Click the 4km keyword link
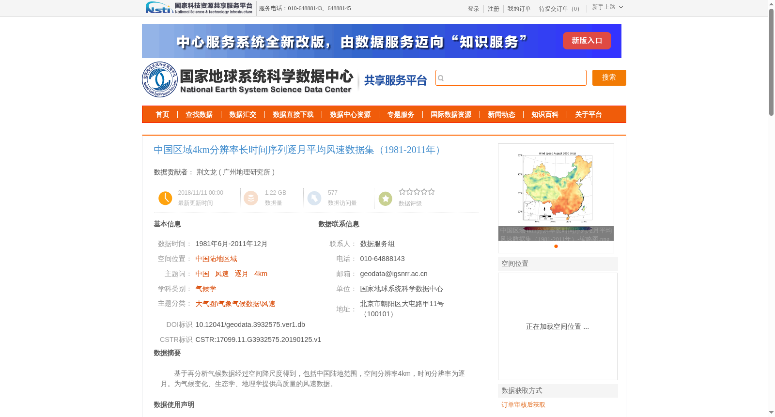 tap(261, 274)
